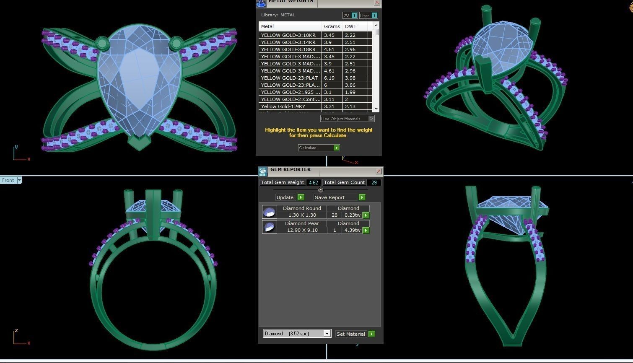Click green arrow next to 0.23tw
Screen dimensions: 633x363
point(366,215)
